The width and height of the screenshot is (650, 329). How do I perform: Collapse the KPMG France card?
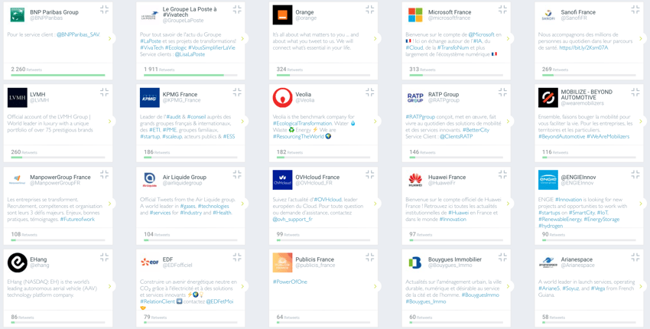237,92
